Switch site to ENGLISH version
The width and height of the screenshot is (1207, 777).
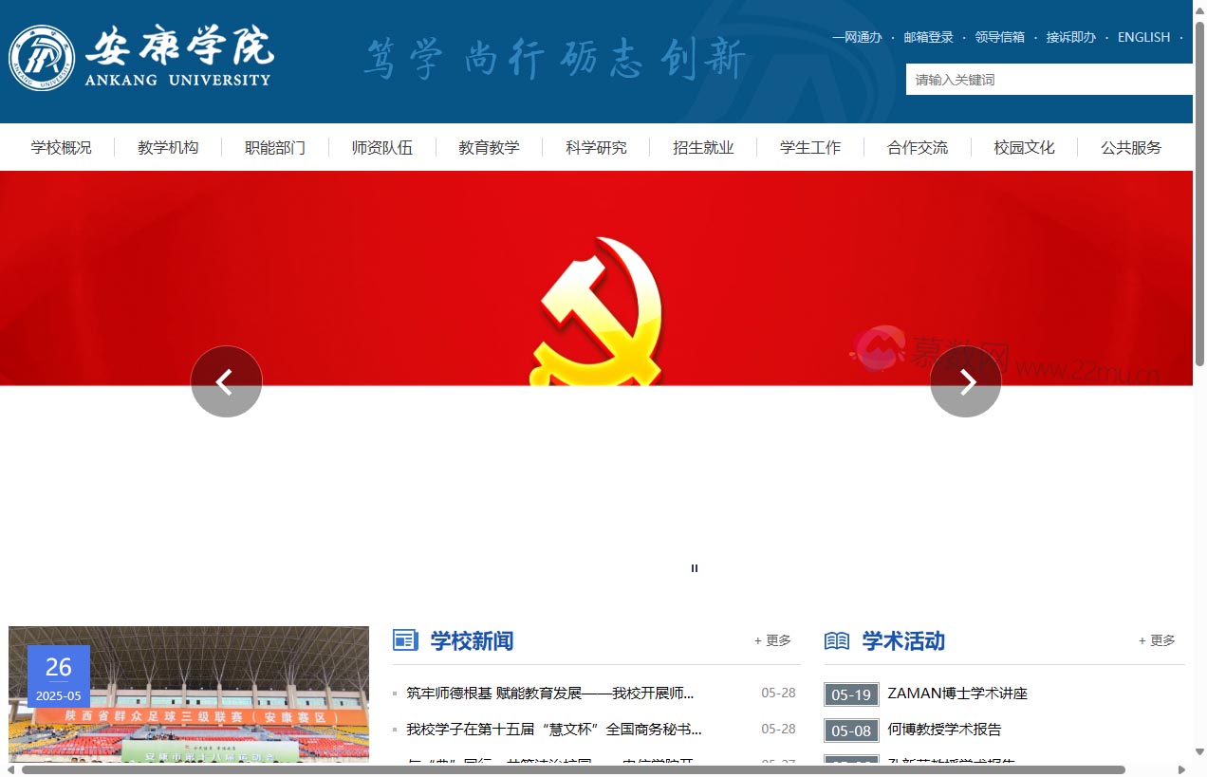tap(1143, 37)
